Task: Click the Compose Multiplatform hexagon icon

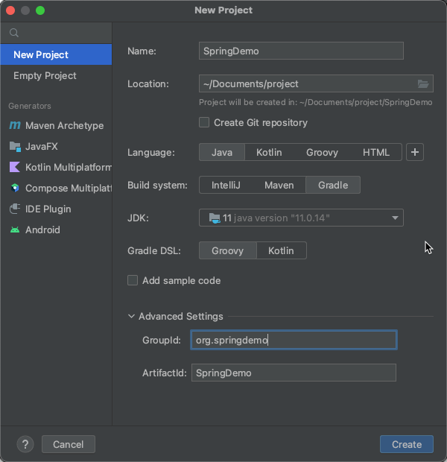Action: (15, 188)
